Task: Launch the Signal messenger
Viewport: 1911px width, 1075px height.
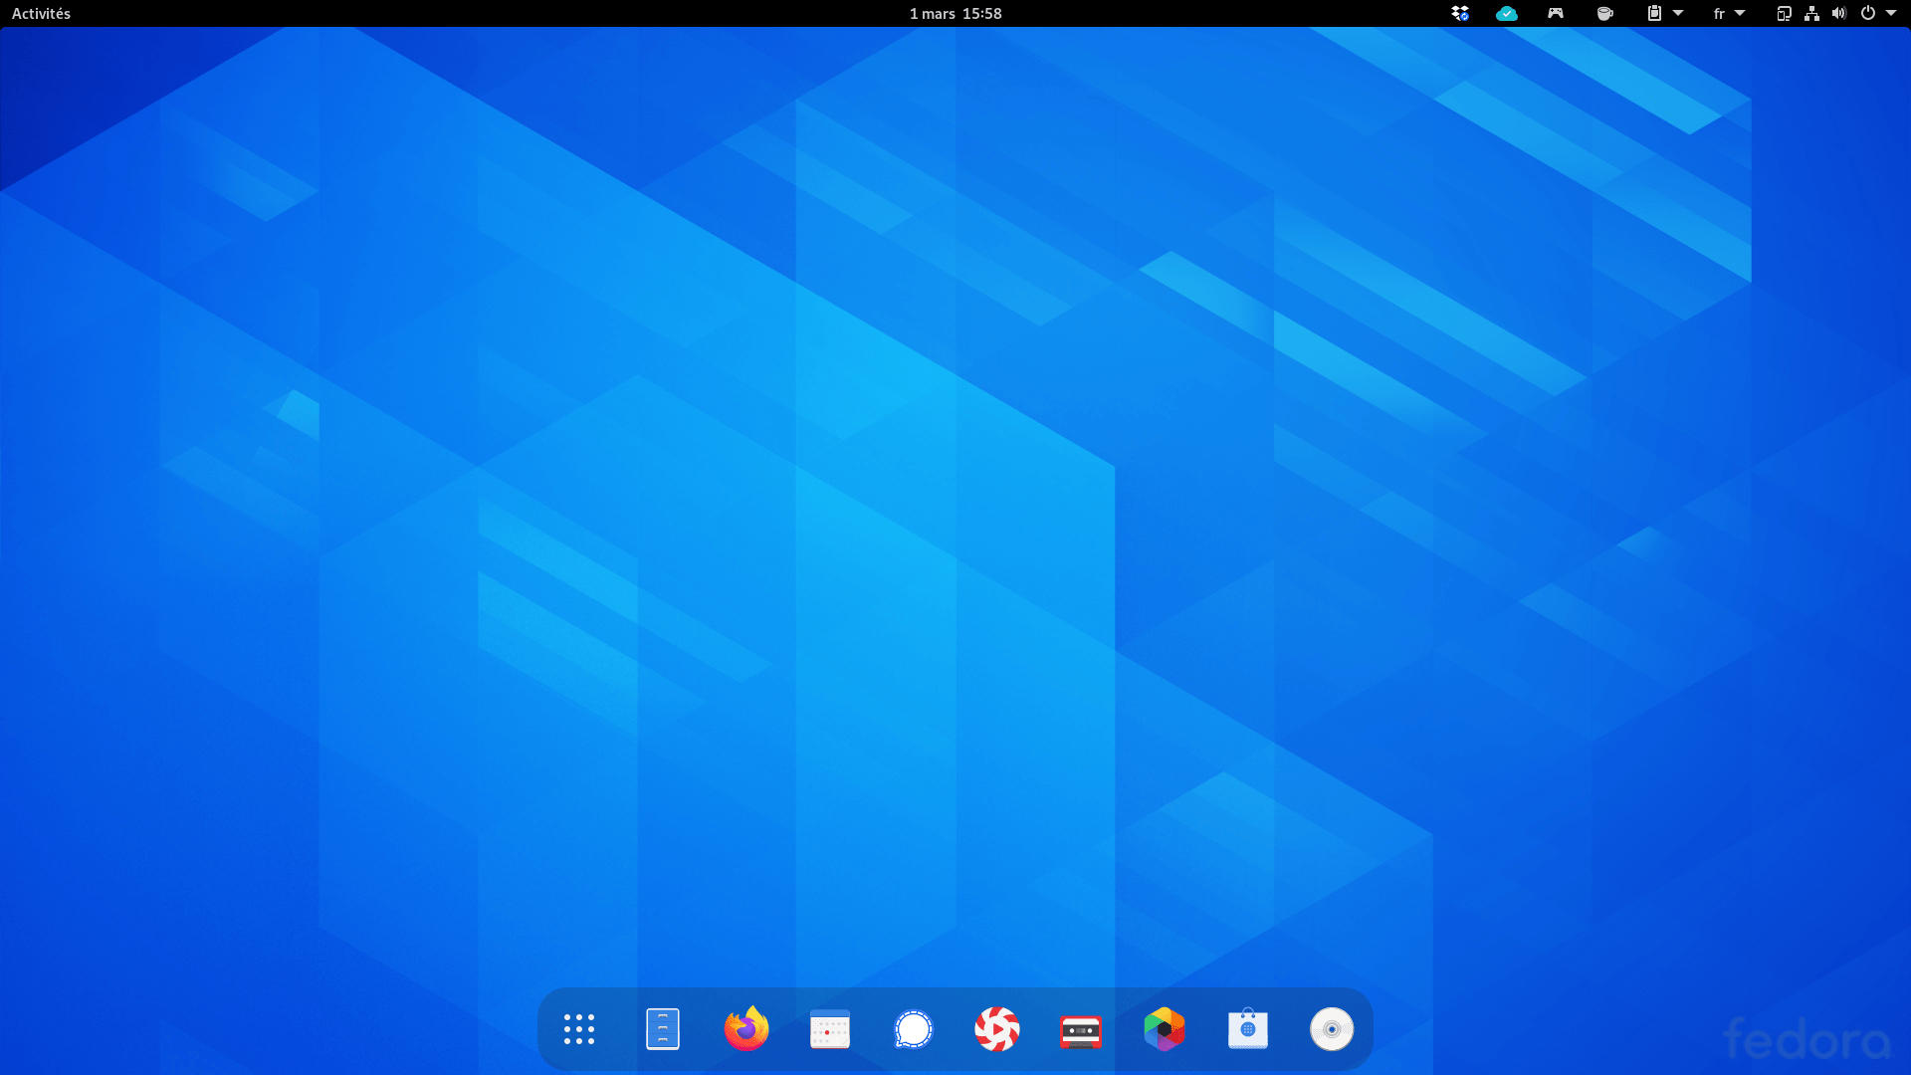Action: (x=913, y=1029)
